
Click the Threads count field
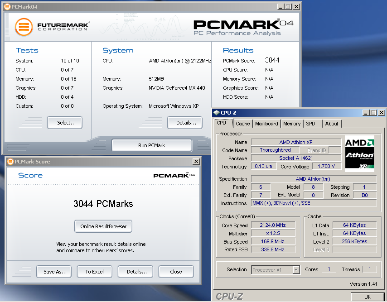click(369, 269)
